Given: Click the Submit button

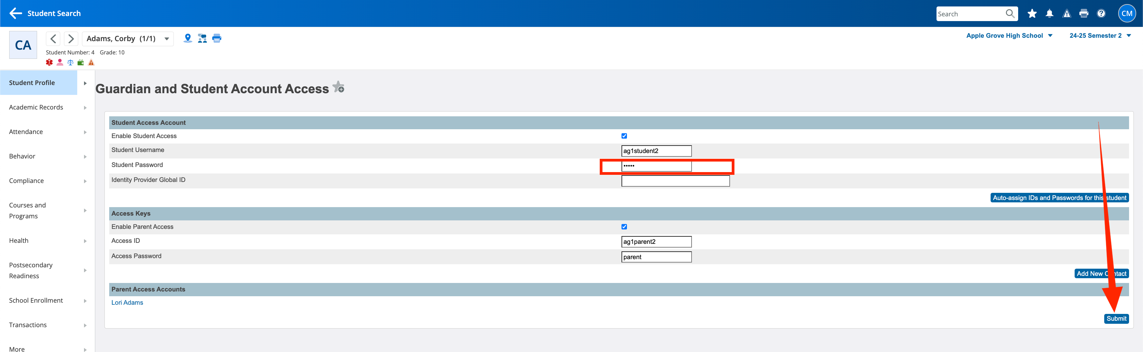Looking at the screenshot, I should (x=1116, y=319).
